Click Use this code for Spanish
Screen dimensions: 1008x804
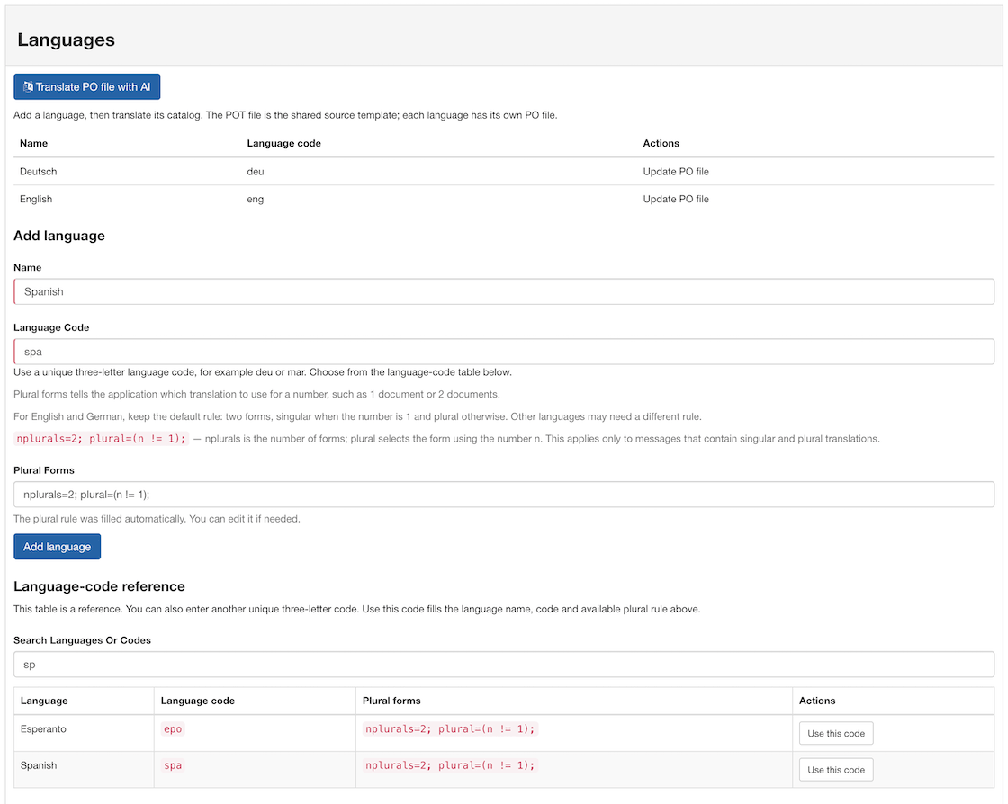(836, 769)
